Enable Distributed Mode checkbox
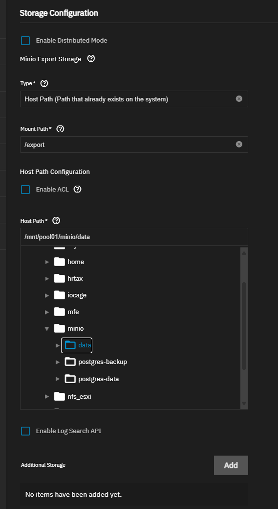The image size is (278, 509). point(25,41)
